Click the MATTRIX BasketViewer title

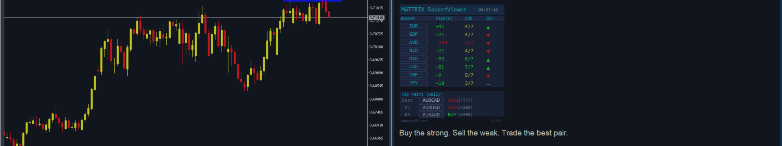pos(434,9)
